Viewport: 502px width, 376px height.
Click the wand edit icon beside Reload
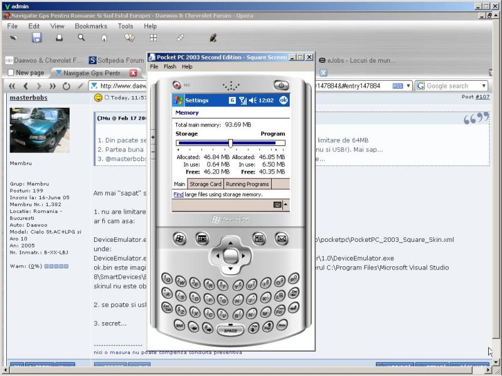pyautogui.click(x=80, y=86)
